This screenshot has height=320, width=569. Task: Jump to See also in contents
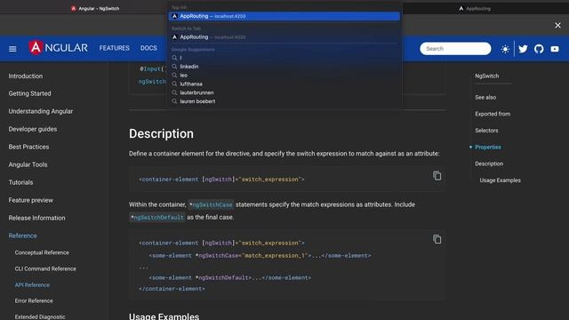point(485,97)
